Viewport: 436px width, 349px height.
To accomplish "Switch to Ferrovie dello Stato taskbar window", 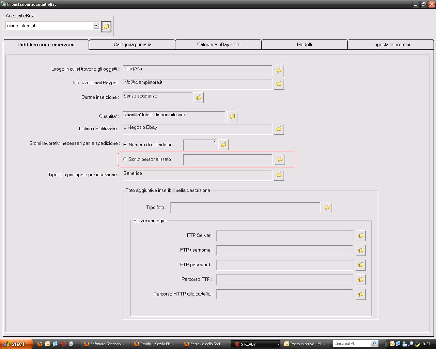I will (x=205, y=344).
